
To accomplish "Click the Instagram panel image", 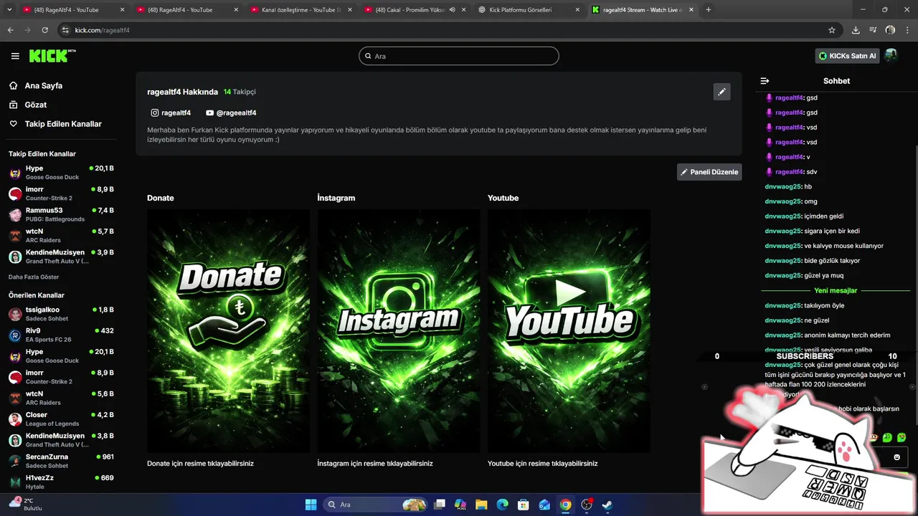I will [399, 330].
